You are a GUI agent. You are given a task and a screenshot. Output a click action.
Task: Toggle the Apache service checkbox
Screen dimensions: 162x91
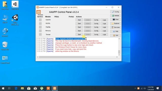point(40,20)
